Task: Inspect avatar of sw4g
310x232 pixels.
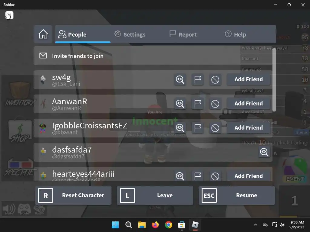Action: pos(180,79)
